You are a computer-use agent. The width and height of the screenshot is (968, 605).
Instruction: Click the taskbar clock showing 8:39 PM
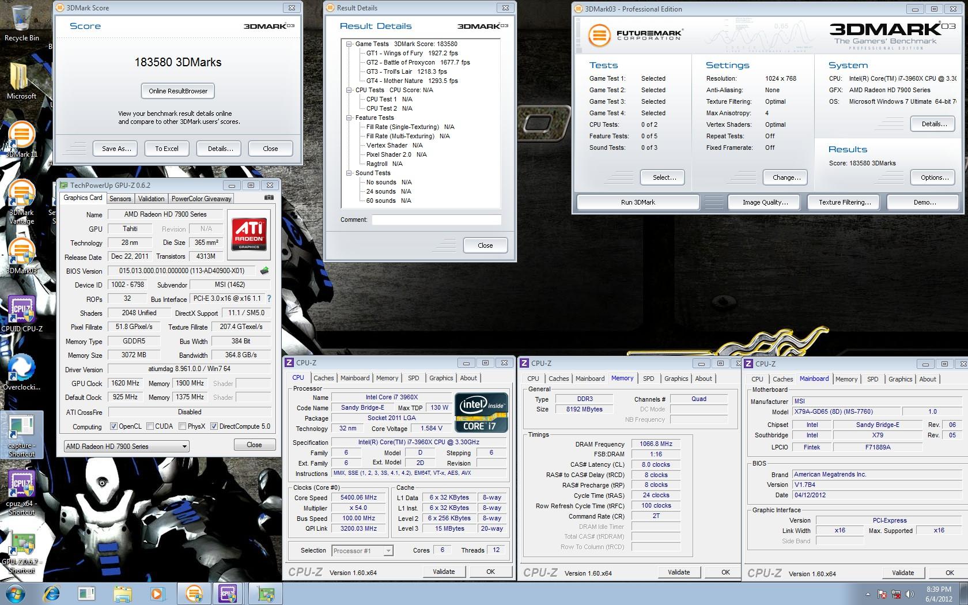point(939,594)
